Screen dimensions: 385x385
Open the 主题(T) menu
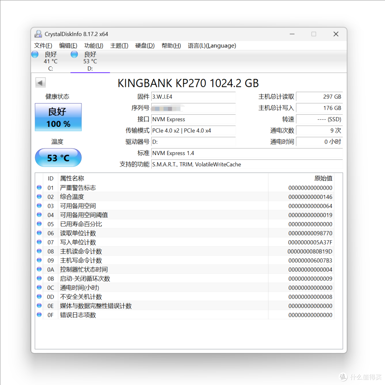(119, 46)
